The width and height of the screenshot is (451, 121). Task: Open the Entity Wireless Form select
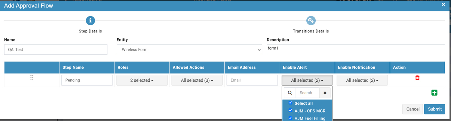click(x=189, y=50)
